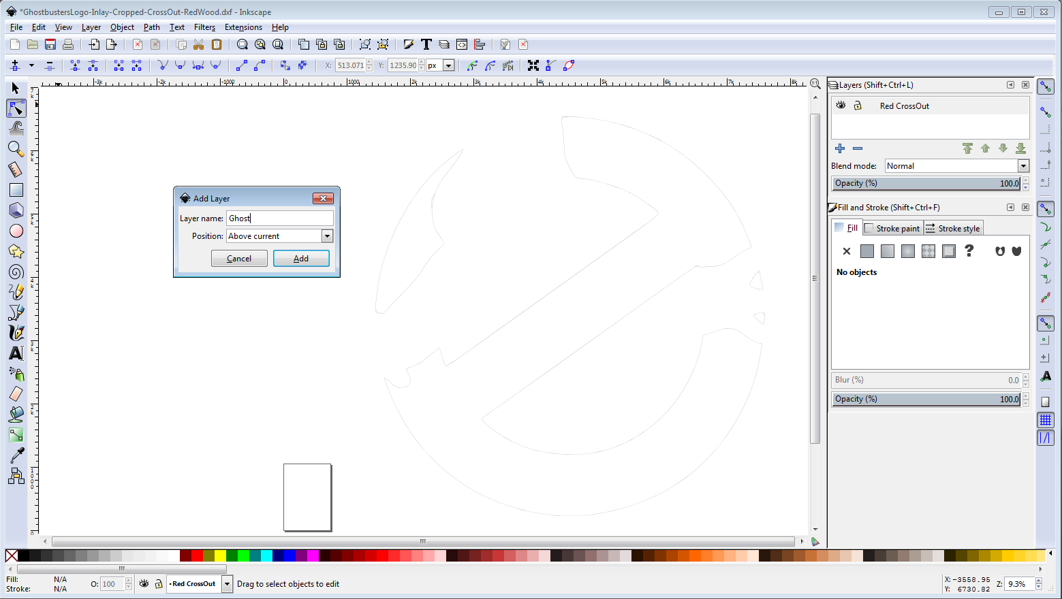Grab the Paint bucket tool
1062x599 pixels.
15,414
